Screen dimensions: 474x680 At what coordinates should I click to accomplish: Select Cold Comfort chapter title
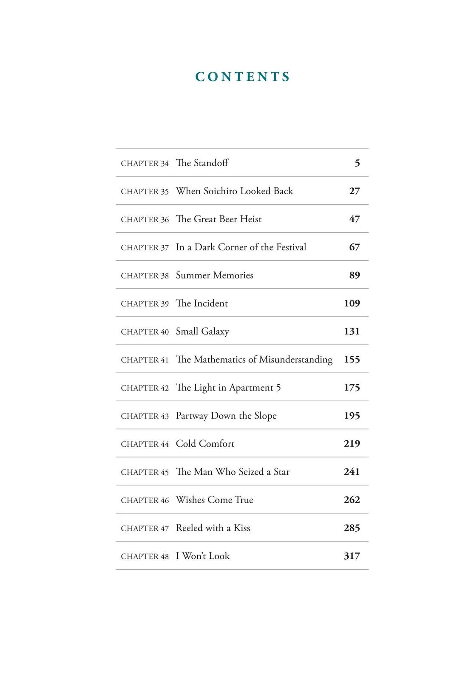[x=205, y=444]
